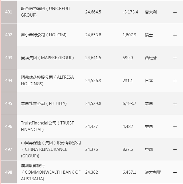Click revenue value 24,539.8
Screen dimensions: 183x184
click(93, 104)
